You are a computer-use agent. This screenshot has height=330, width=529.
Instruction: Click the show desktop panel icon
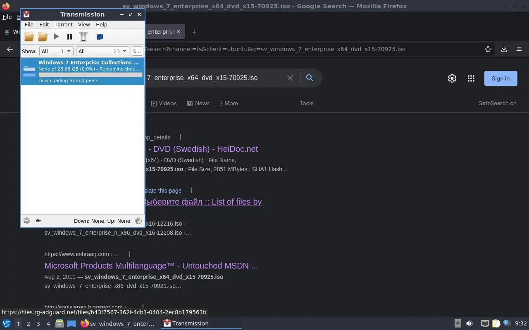tap(71, 324)
